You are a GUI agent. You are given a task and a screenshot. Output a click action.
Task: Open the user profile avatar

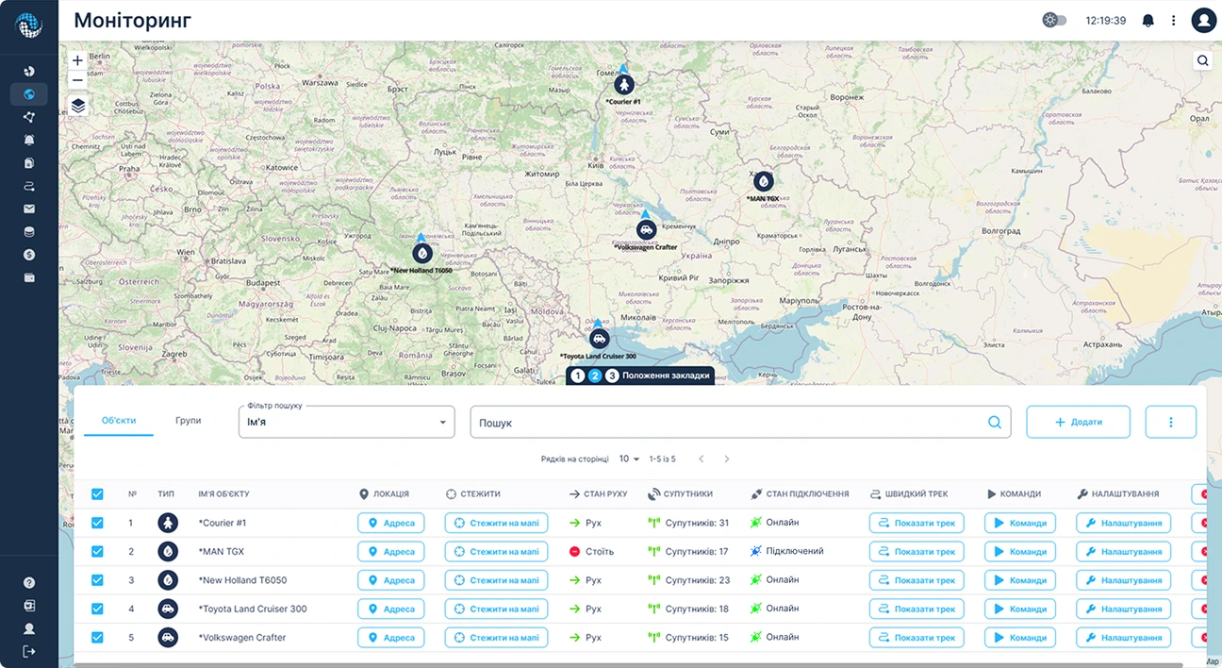pyautogui.click(x=1203, y=20)
